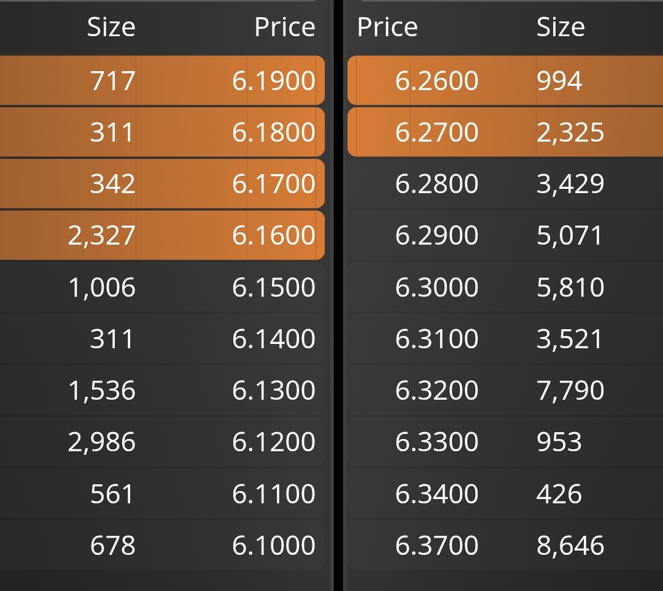Image resolution: width=663 pixels, height=591 pixels.
Task: Select bid row priced 6.1900
Action: (x=162, y=80)
